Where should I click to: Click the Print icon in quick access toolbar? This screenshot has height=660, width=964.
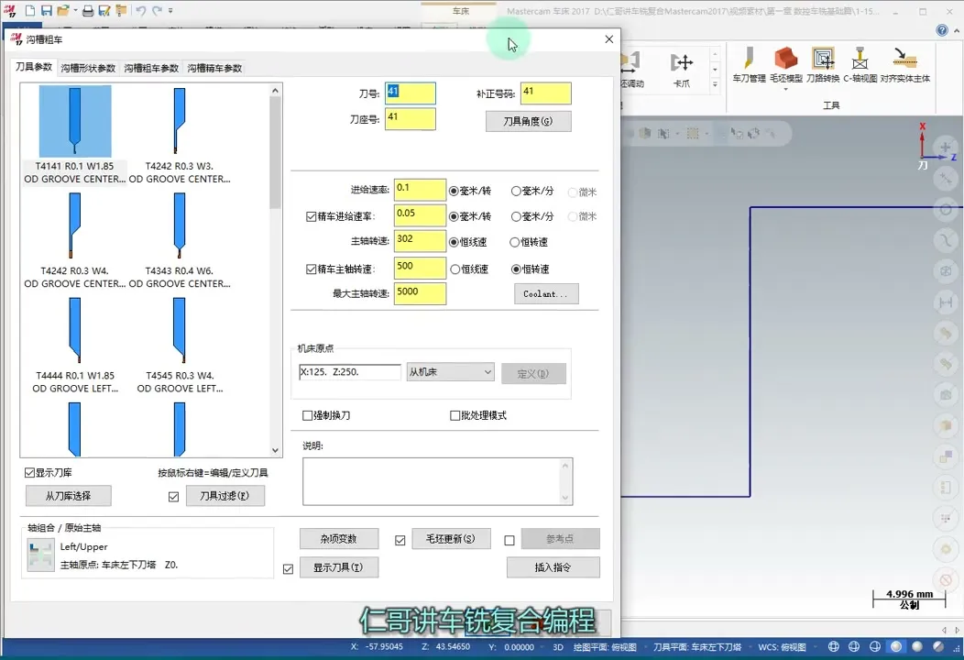coord(88,11)
